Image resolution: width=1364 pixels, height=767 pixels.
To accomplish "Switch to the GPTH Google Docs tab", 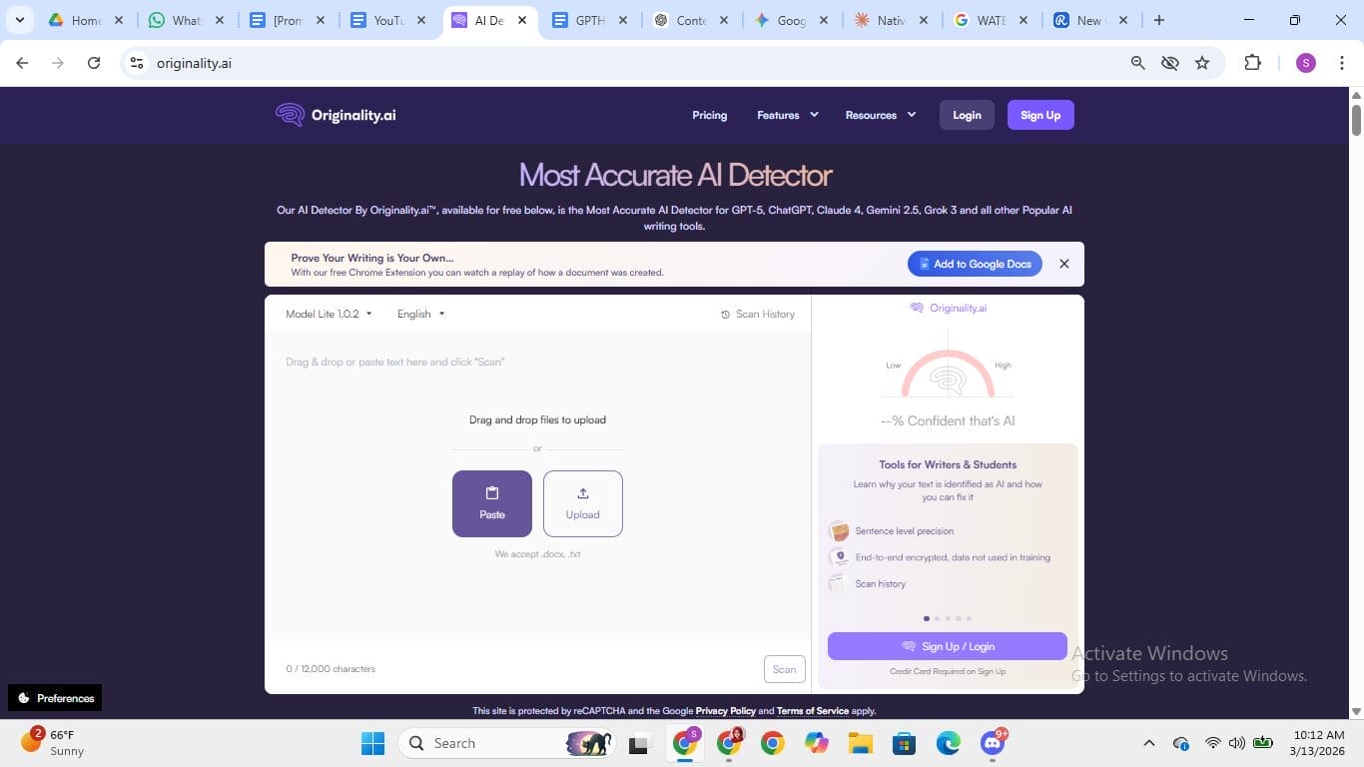I will (x=589, y=20).
